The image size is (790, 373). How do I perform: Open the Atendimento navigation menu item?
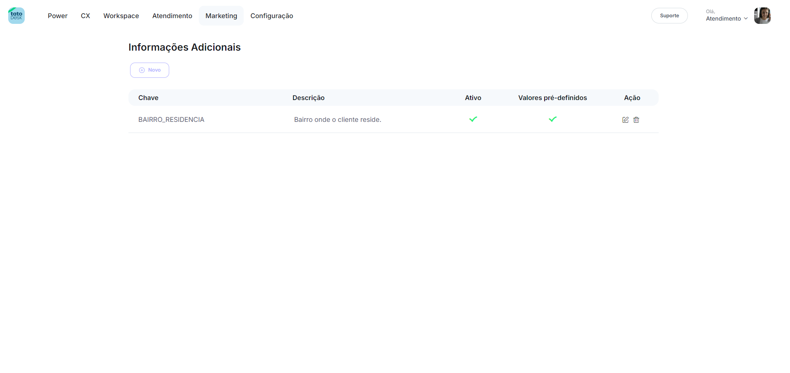[x=172, y=16]
